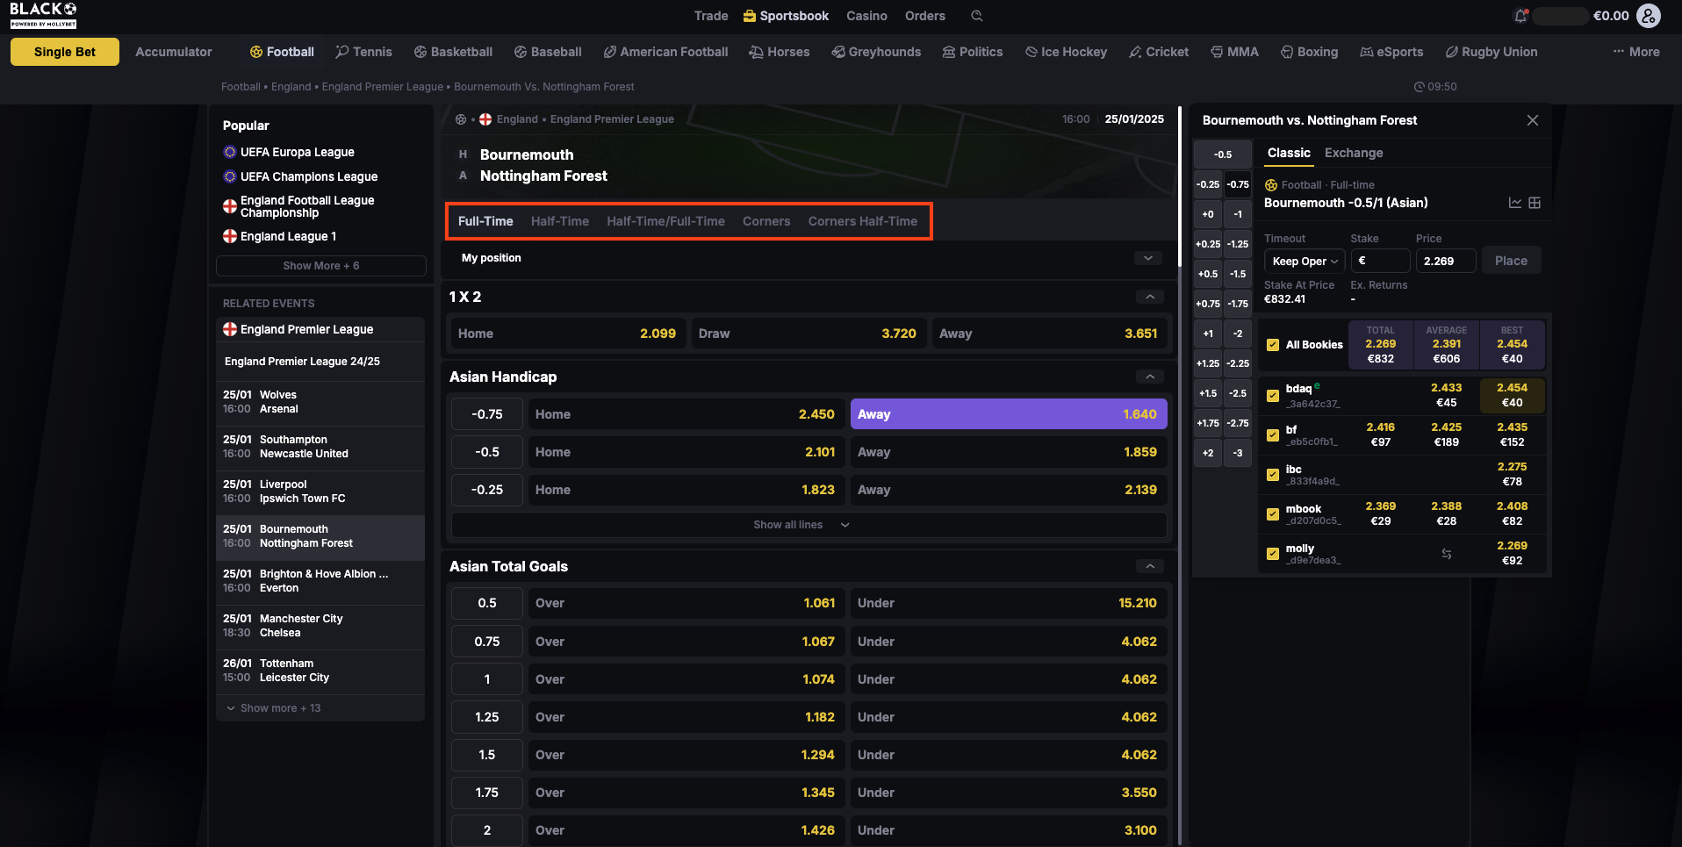1682x847 pixels.
Task: Expand the My position section
Action: pyautogui.click(x=1147, y=258)
